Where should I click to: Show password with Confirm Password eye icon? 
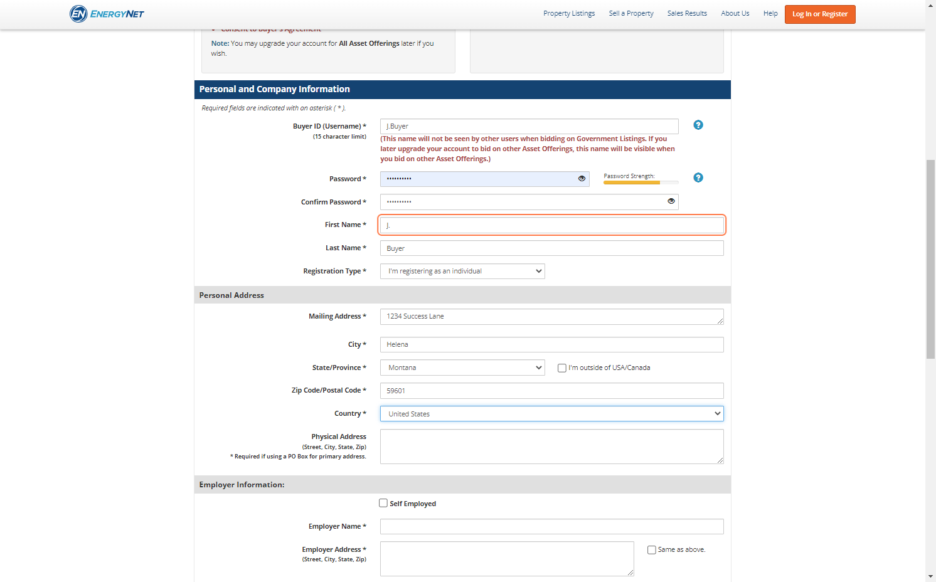(671, 201)
